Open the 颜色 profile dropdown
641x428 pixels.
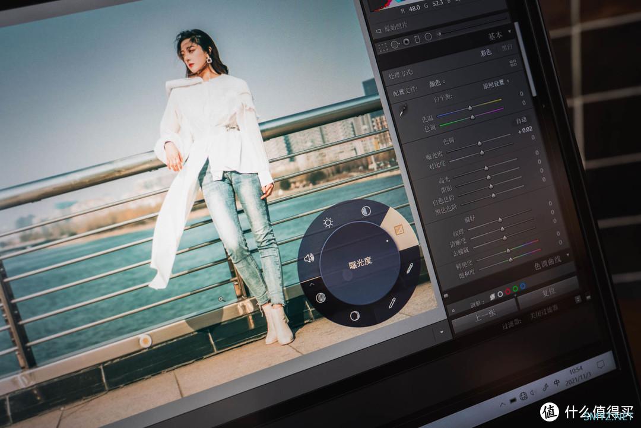click(x=437, y=83)
